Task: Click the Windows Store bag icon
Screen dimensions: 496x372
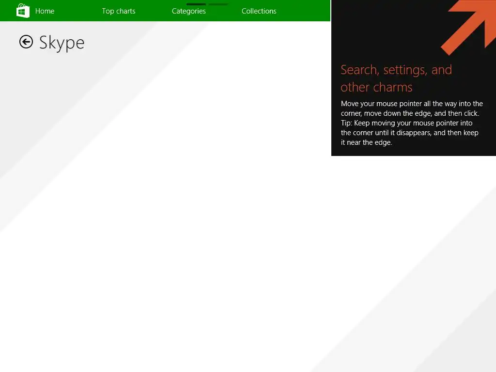Action: click(x=23, y=11)
